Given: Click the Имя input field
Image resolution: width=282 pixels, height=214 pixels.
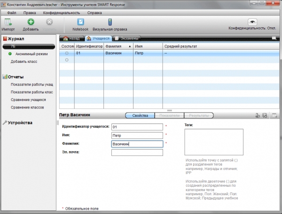Looking at the screenshot, I should click(137, 136).
